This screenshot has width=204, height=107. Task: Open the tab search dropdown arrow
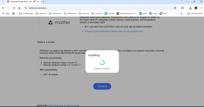point(2,1)
